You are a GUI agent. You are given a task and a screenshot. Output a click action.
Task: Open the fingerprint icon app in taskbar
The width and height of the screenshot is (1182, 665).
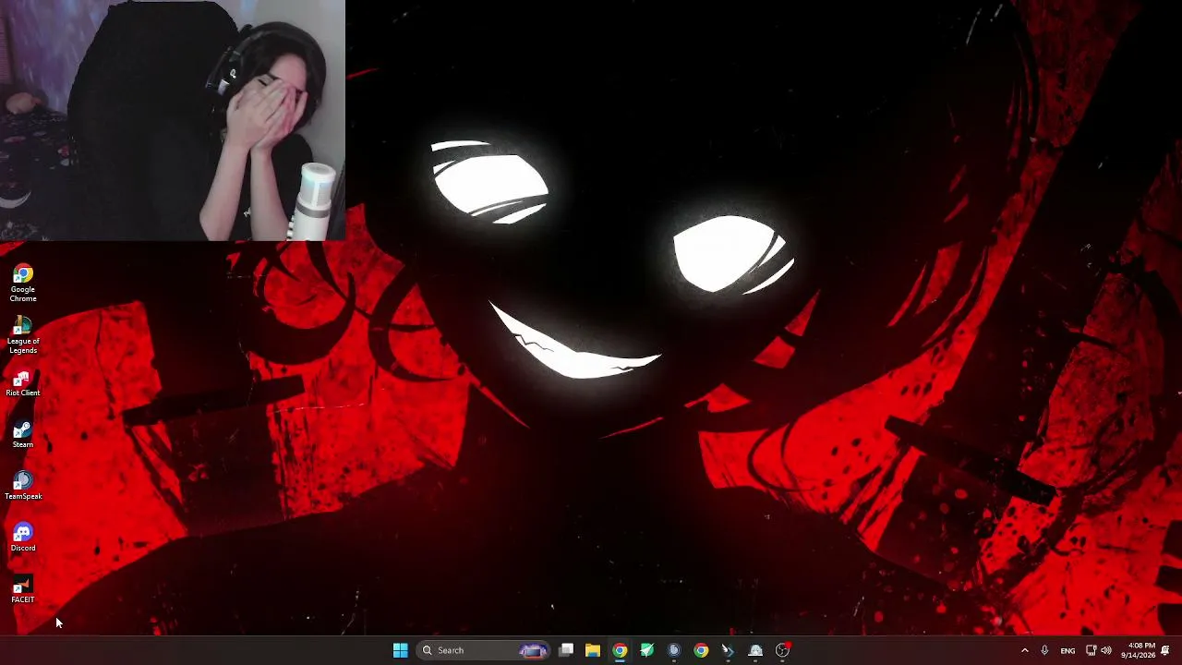click(674, 650)
